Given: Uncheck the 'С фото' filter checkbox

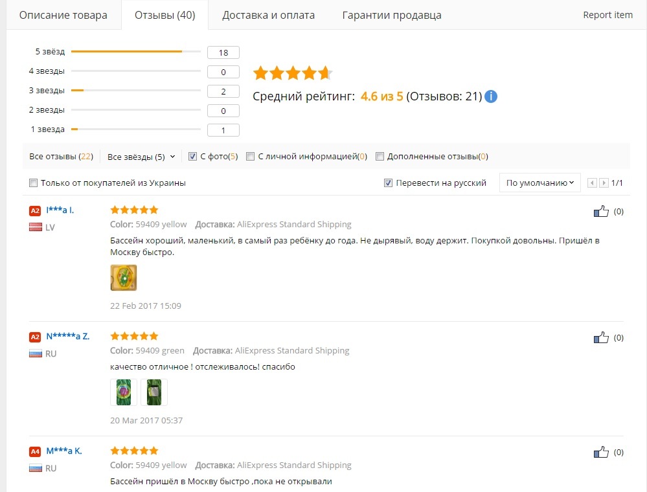Looking at the screenshot, I should [192, 156].
